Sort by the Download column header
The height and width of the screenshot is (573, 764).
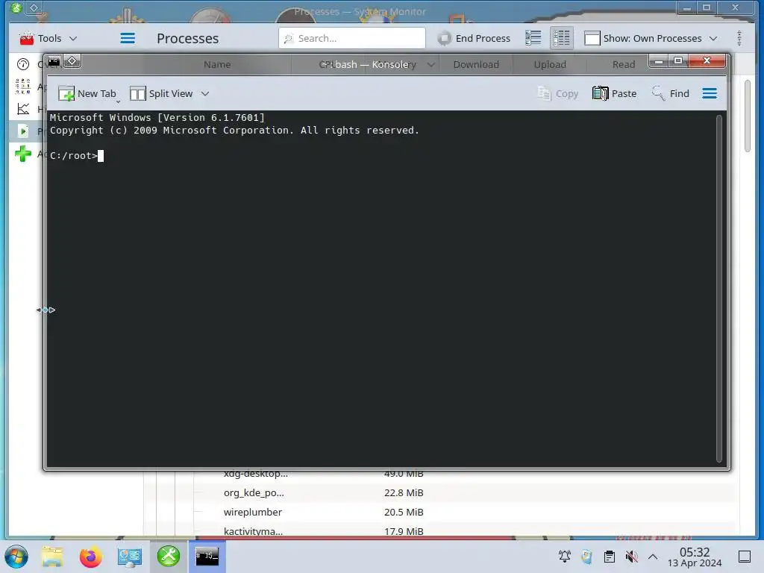[476, 64]
